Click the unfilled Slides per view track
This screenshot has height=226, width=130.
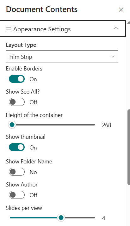[80, 218]
